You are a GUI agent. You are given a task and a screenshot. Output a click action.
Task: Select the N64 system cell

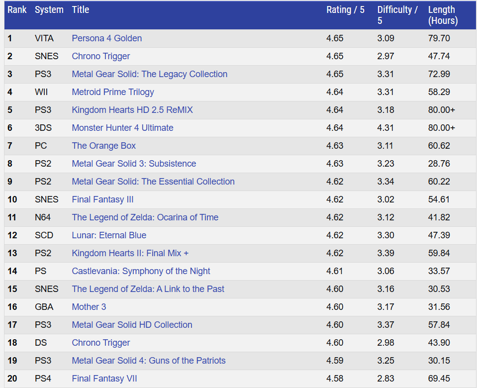point(43,217)
